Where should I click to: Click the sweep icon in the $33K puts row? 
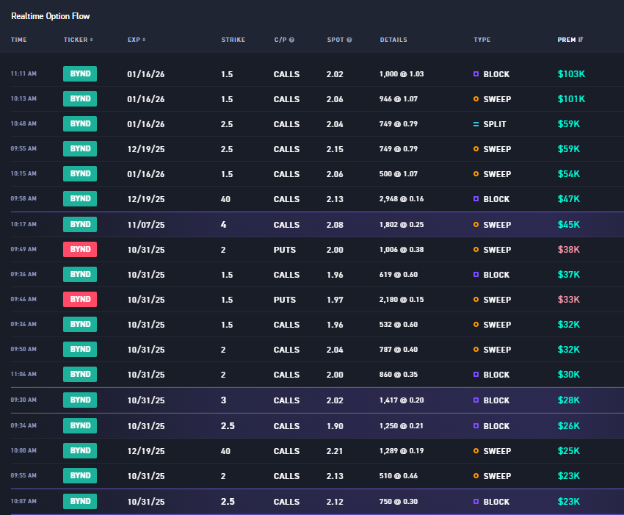(x=476, y=300)
